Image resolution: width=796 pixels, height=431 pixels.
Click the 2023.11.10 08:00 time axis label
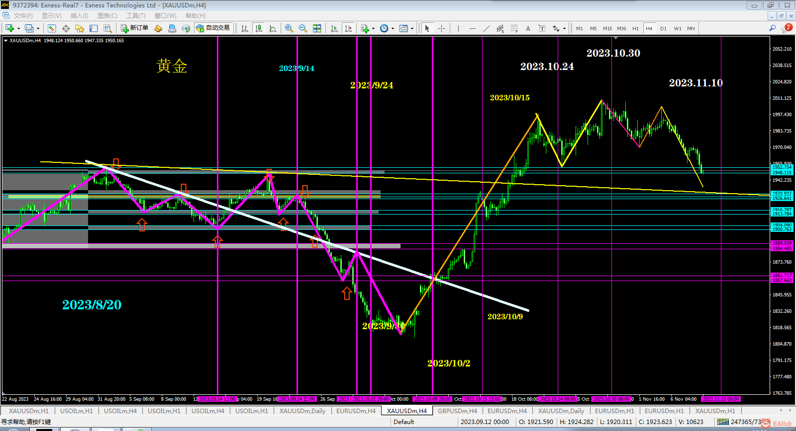tap(721, 399)
